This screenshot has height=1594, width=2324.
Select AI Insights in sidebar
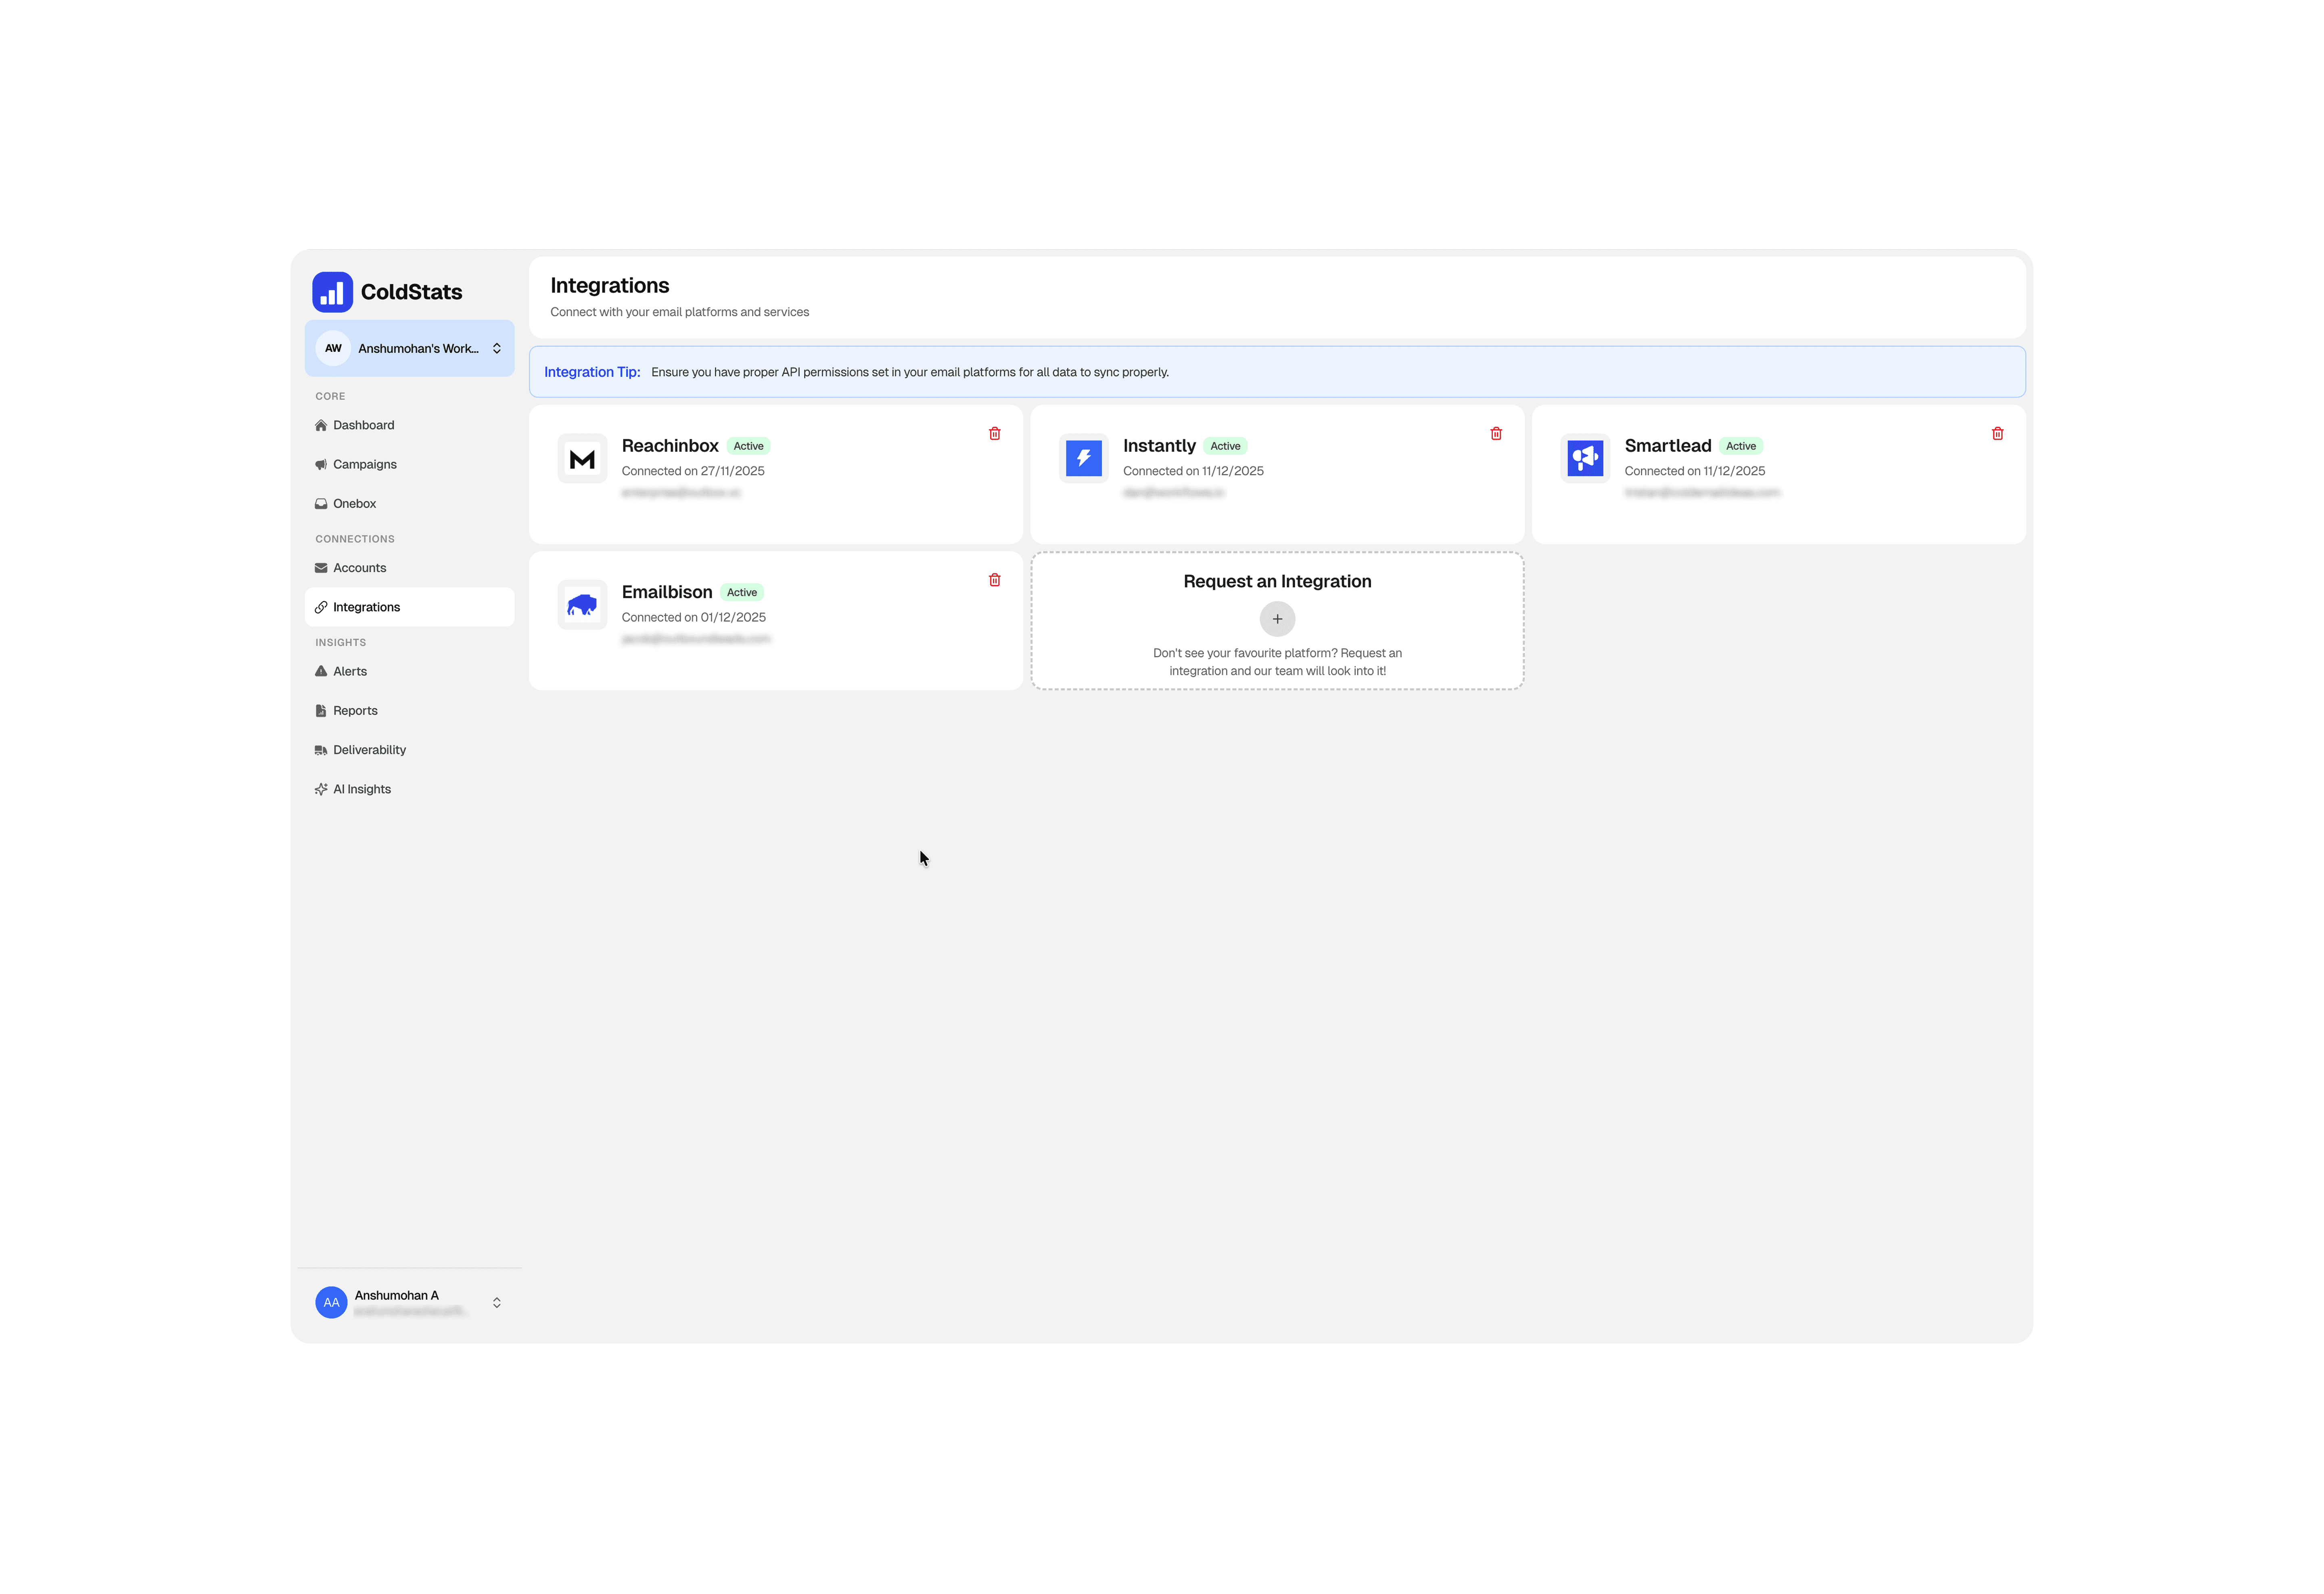[x=361, y=789]
